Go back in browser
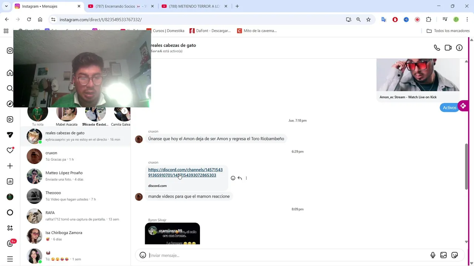Screen dimensions: 474x266 point(7,20)
